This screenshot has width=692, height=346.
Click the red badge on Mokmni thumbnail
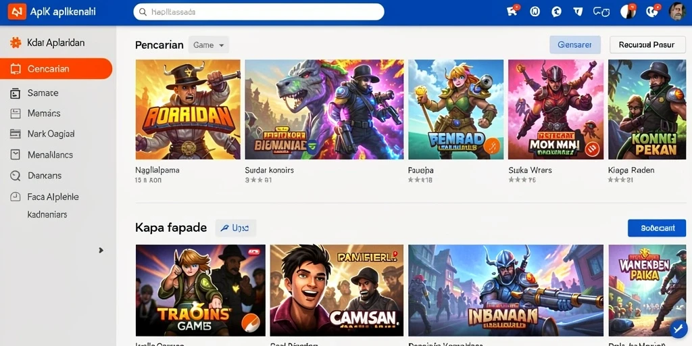coord(593,148)
